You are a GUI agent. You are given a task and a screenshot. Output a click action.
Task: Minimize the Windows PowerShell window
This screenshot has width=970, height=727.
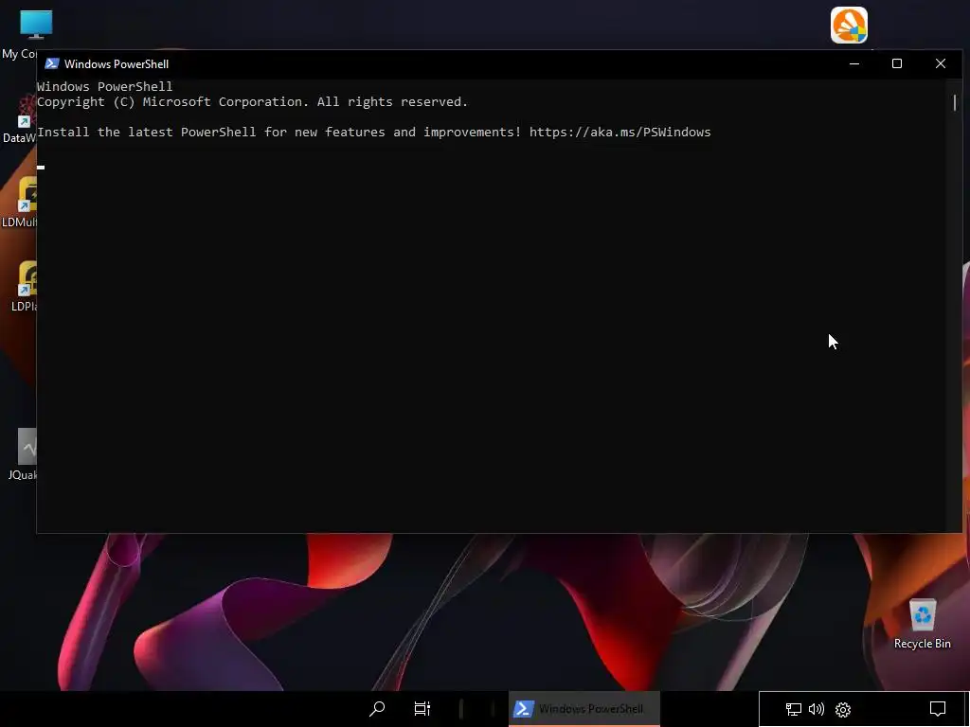(854, 63)
